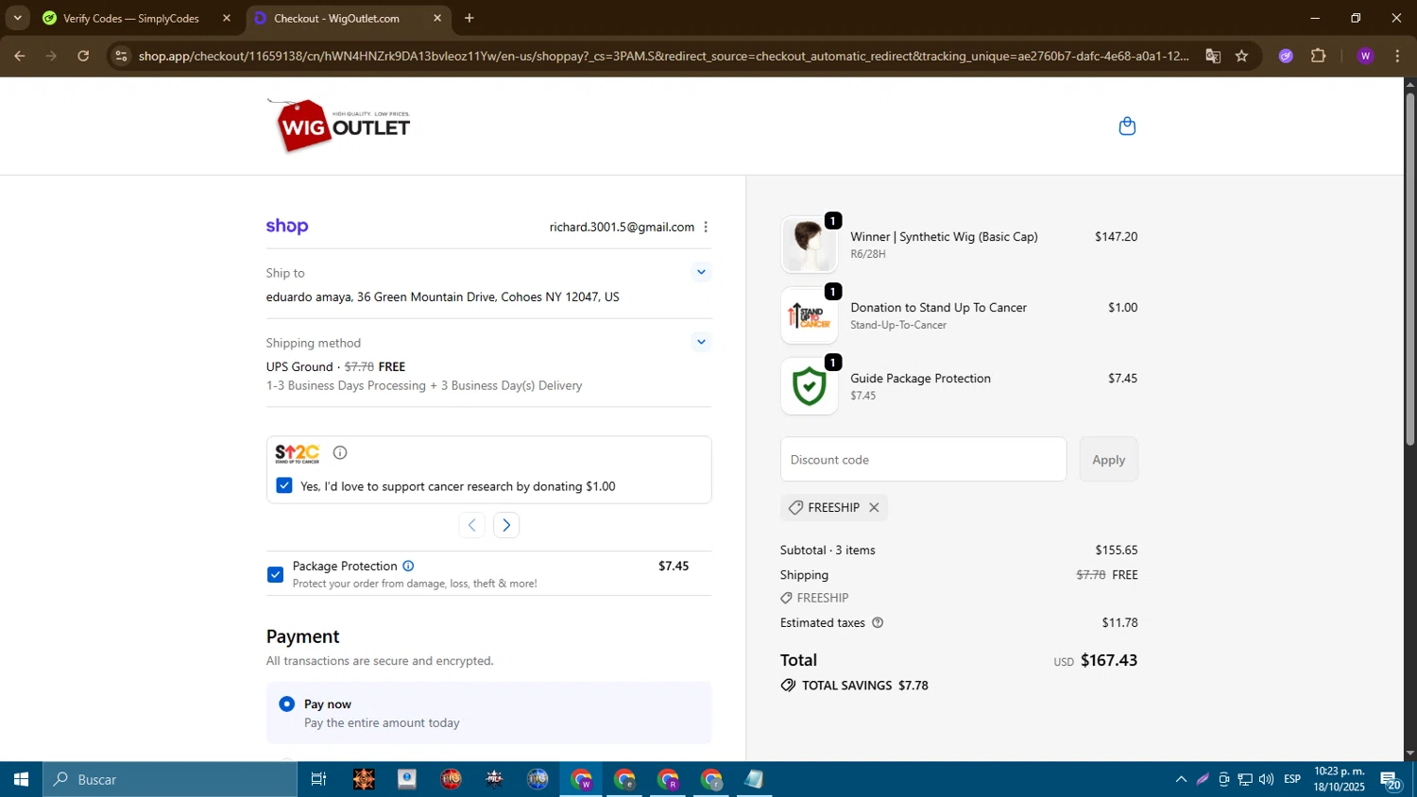The height and width of the screenshot is (797, 1417).
Task: Close the Checkout WigOutlet.com tab
Action: click(437, 18)
